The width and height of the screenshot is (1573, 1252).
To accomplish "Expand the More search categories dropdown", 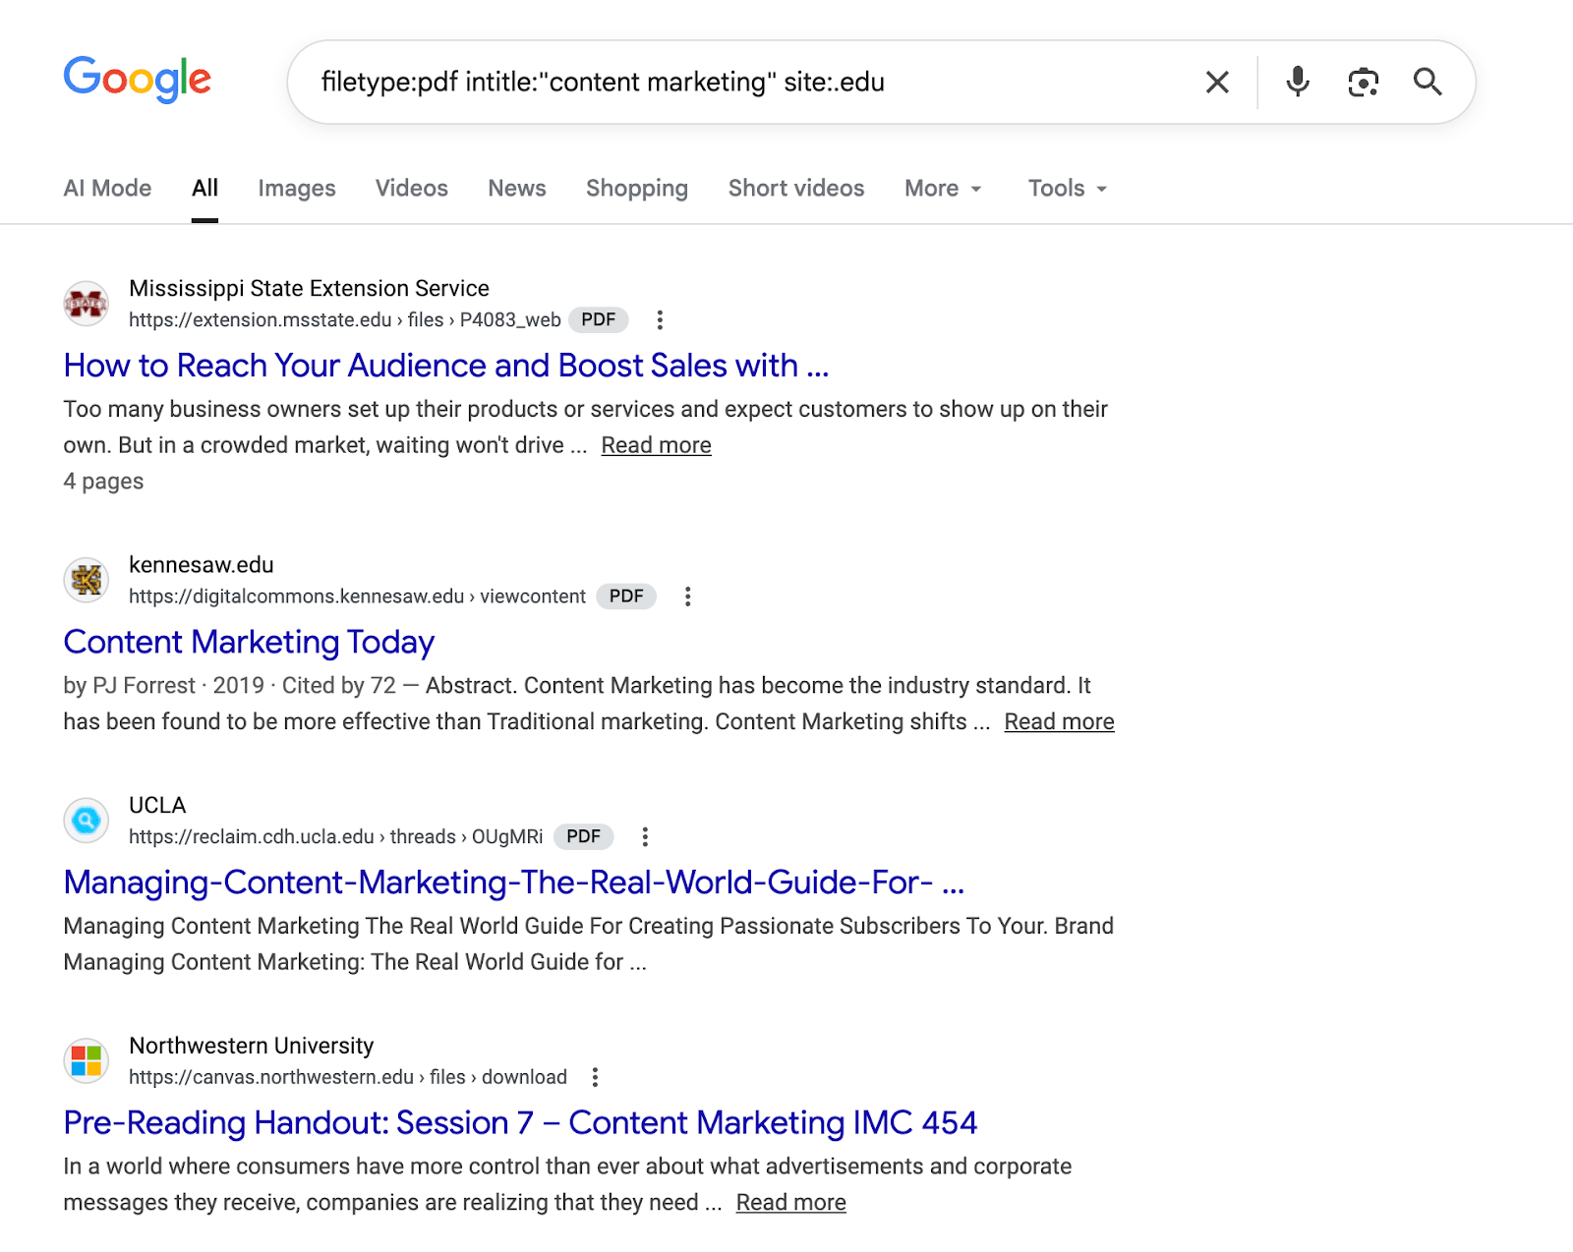I will pos(943,189).
